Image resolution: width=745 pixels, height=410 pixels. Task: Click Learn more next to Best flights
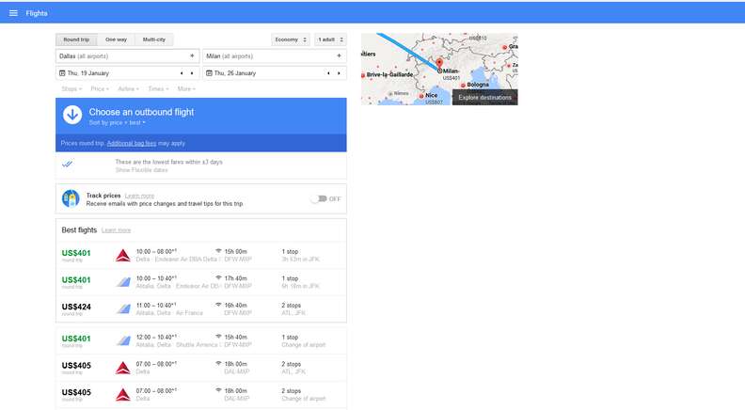point(116,230)
